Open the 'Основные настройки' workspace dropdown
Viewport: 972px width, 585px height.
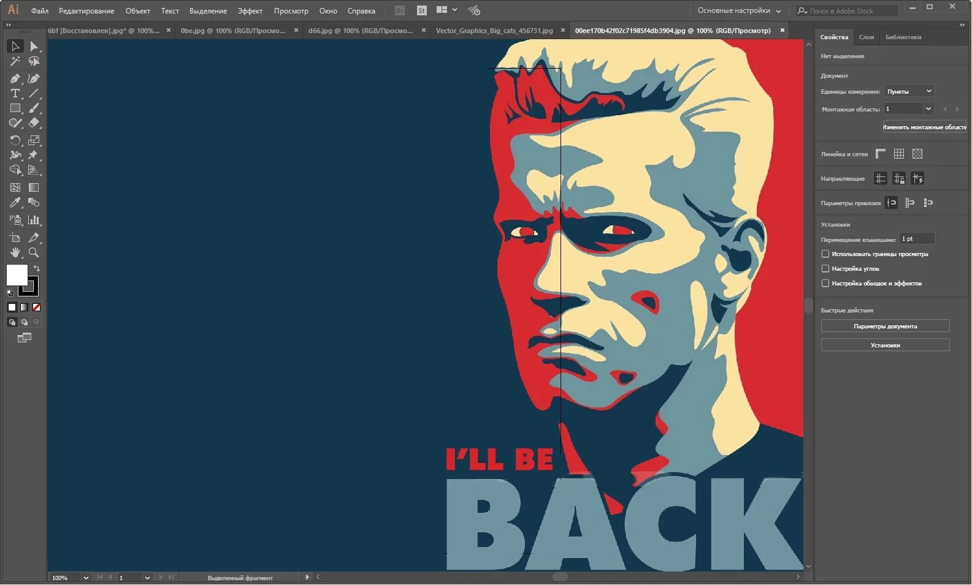coord(739,10)
